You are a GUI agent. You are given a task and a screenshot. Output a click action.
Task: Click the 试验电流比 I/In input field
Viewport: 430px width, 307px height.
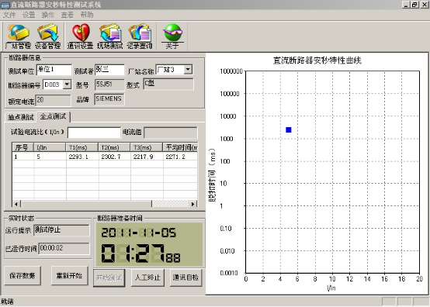(94, 133)
